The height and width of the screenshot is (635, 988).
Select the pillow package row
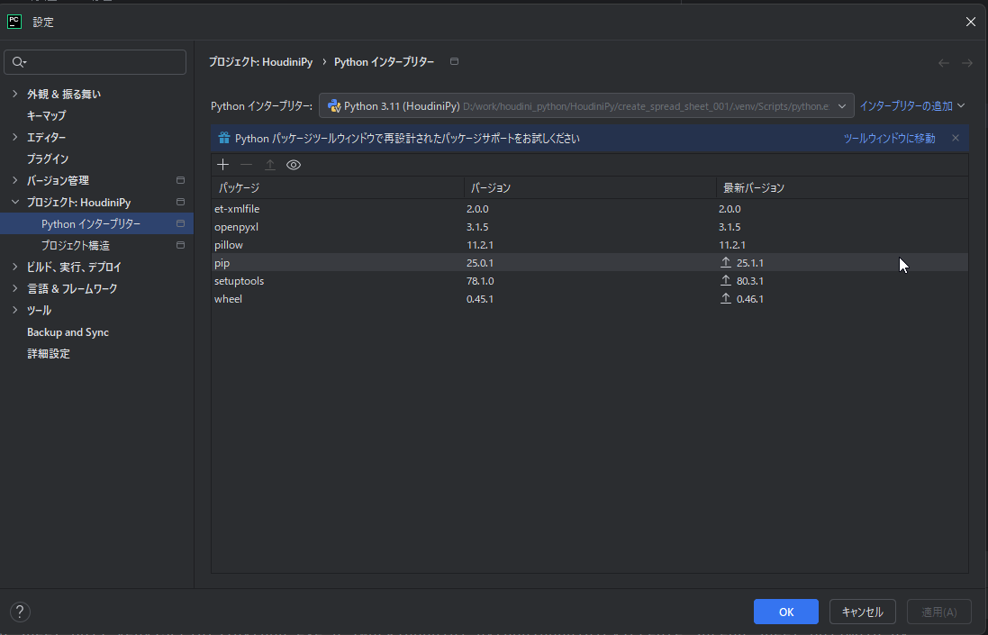pos(589,244)
